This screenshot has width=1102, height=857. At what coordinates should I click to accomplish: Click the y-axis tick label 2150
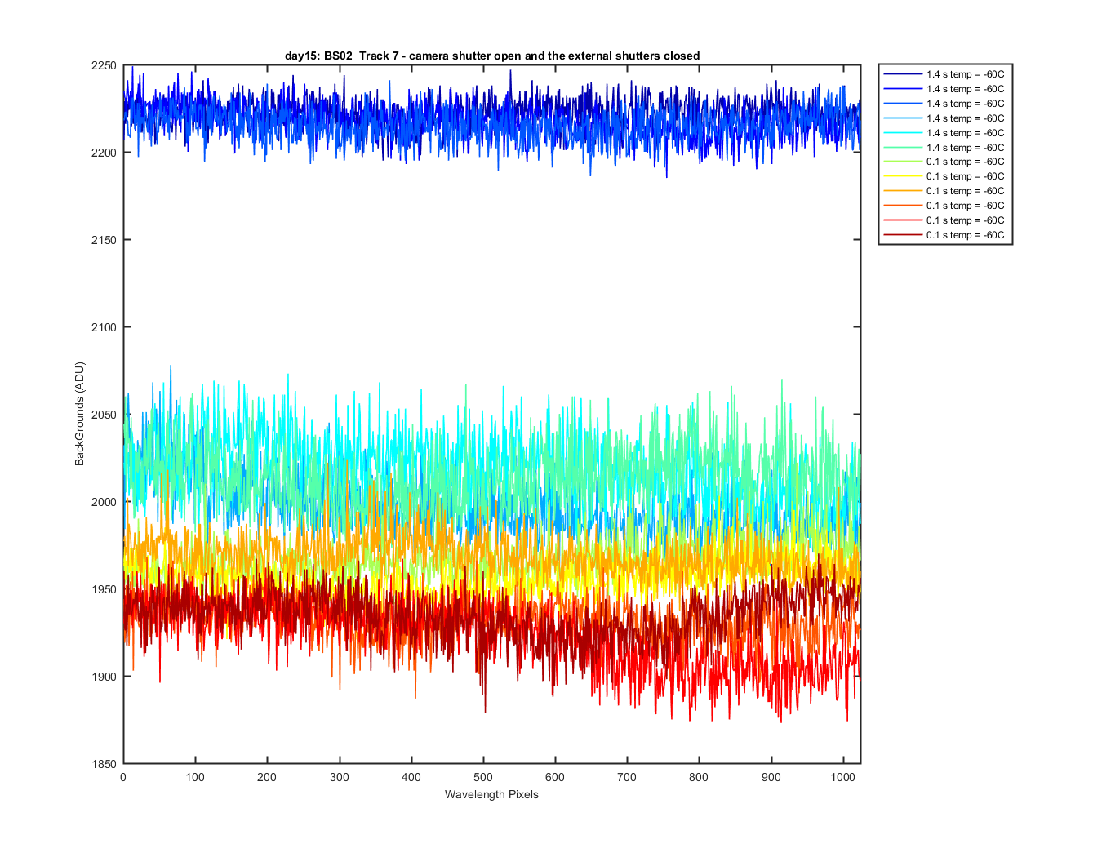[x=104, y=240]
